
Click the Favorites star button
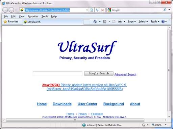pos(11,21)
